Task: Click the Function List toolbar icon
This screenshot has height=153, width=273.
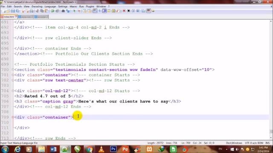Action: tap(118, 11)
